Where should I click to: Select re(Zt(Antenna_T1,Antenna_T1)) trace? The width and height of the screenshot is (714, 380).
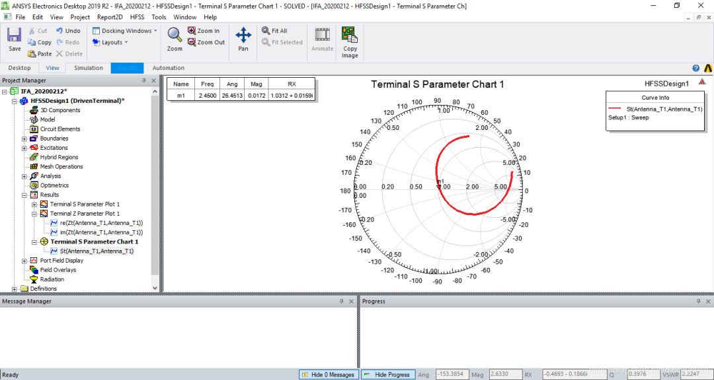click(x=101, y=223)
